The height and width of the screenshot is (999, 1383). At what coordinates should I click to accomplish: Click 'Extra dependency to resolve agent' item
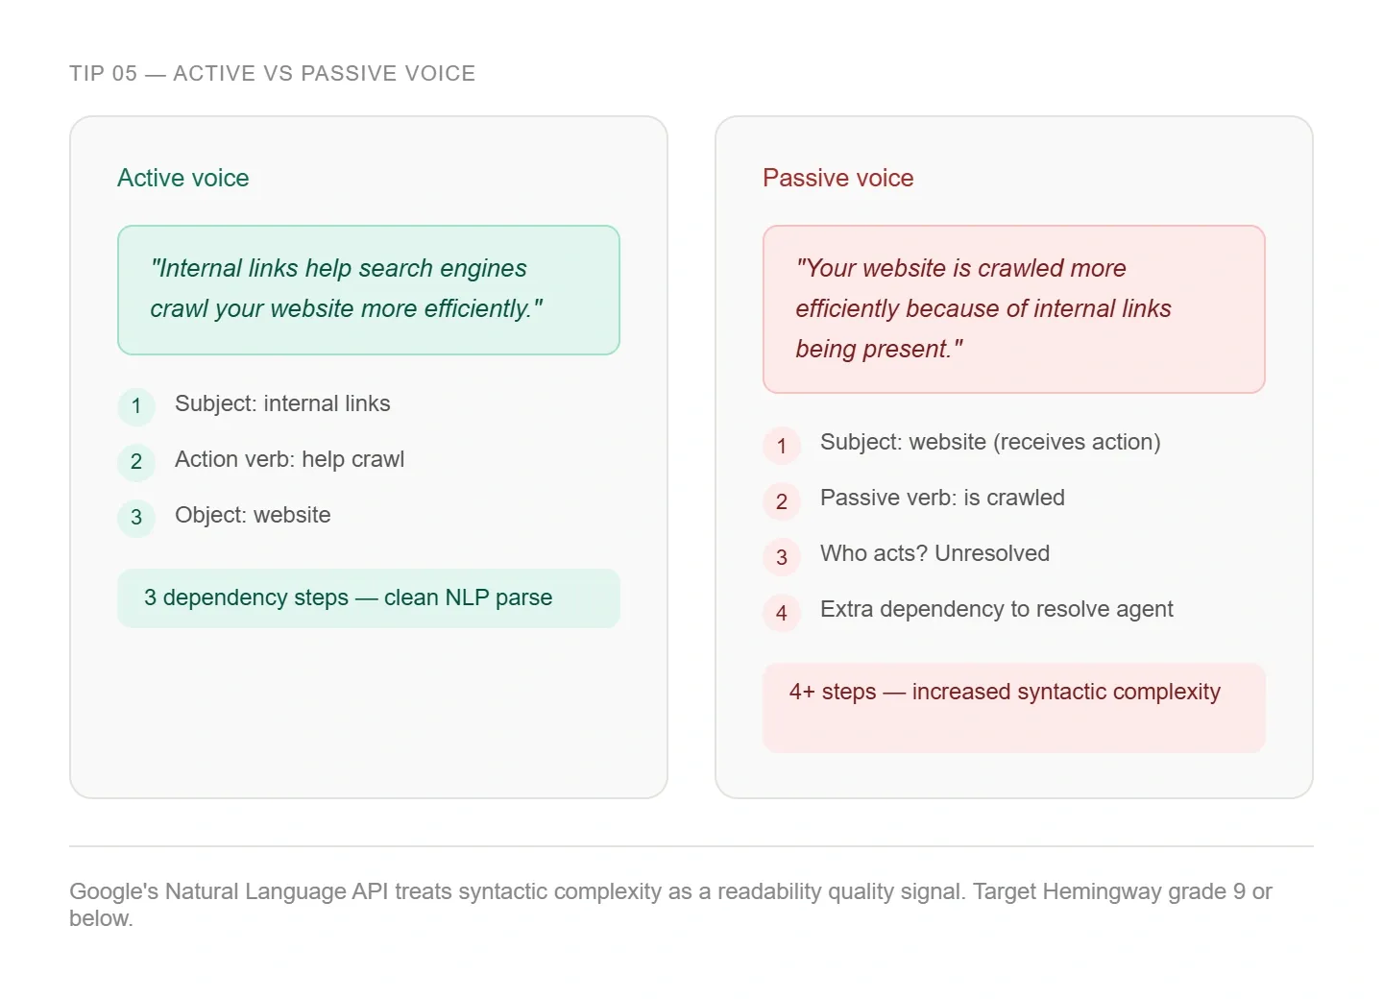coord(996,609)
